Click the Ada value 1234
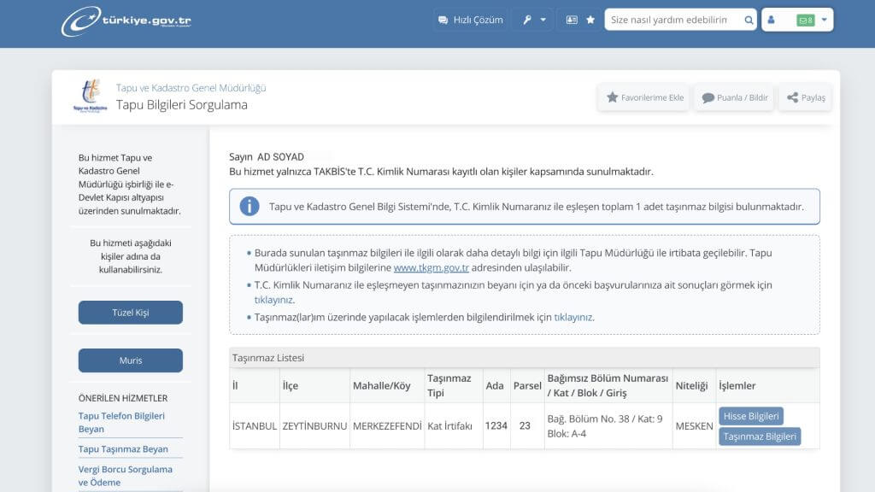Viewport: 875px width, 492px height. pos(496,426)
